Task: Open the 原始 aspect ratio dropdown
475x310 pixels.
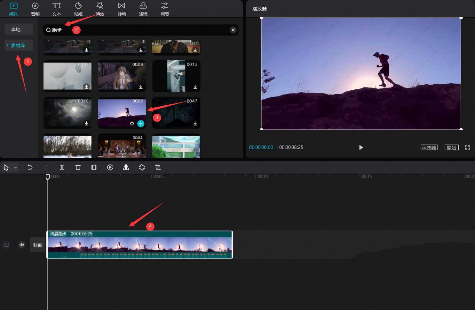Action: click(x=451, y=147)
